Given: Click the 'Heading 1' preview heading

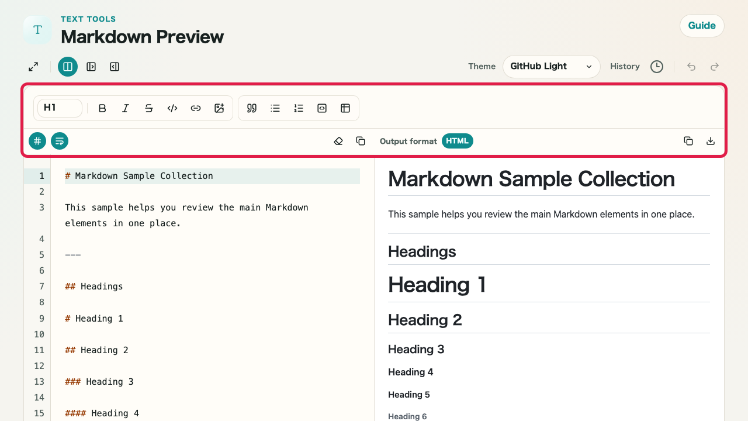Looking at the screenshot, I should click(x=437, y=285).
